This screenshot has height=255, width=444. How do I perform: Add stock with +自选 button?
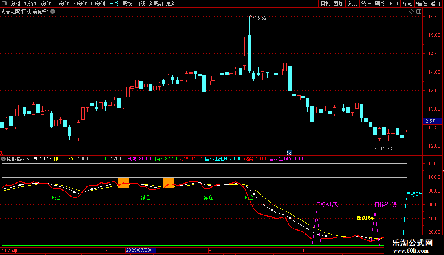(421, 4)
